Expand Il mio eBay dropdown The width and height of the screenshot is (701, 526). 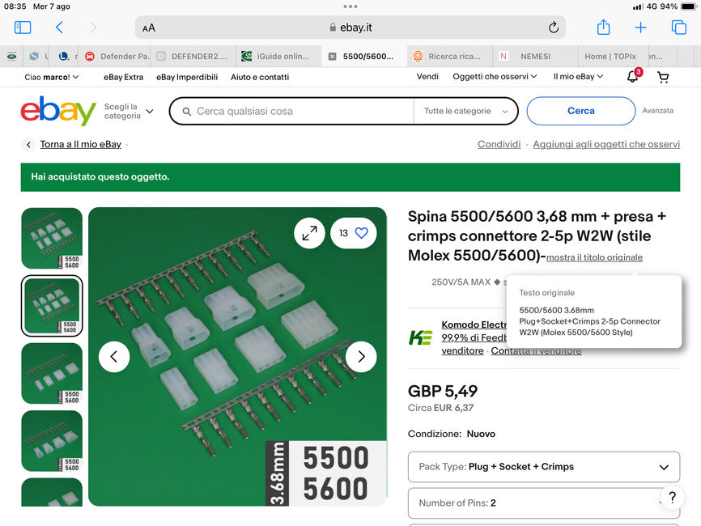pos(578,76)
